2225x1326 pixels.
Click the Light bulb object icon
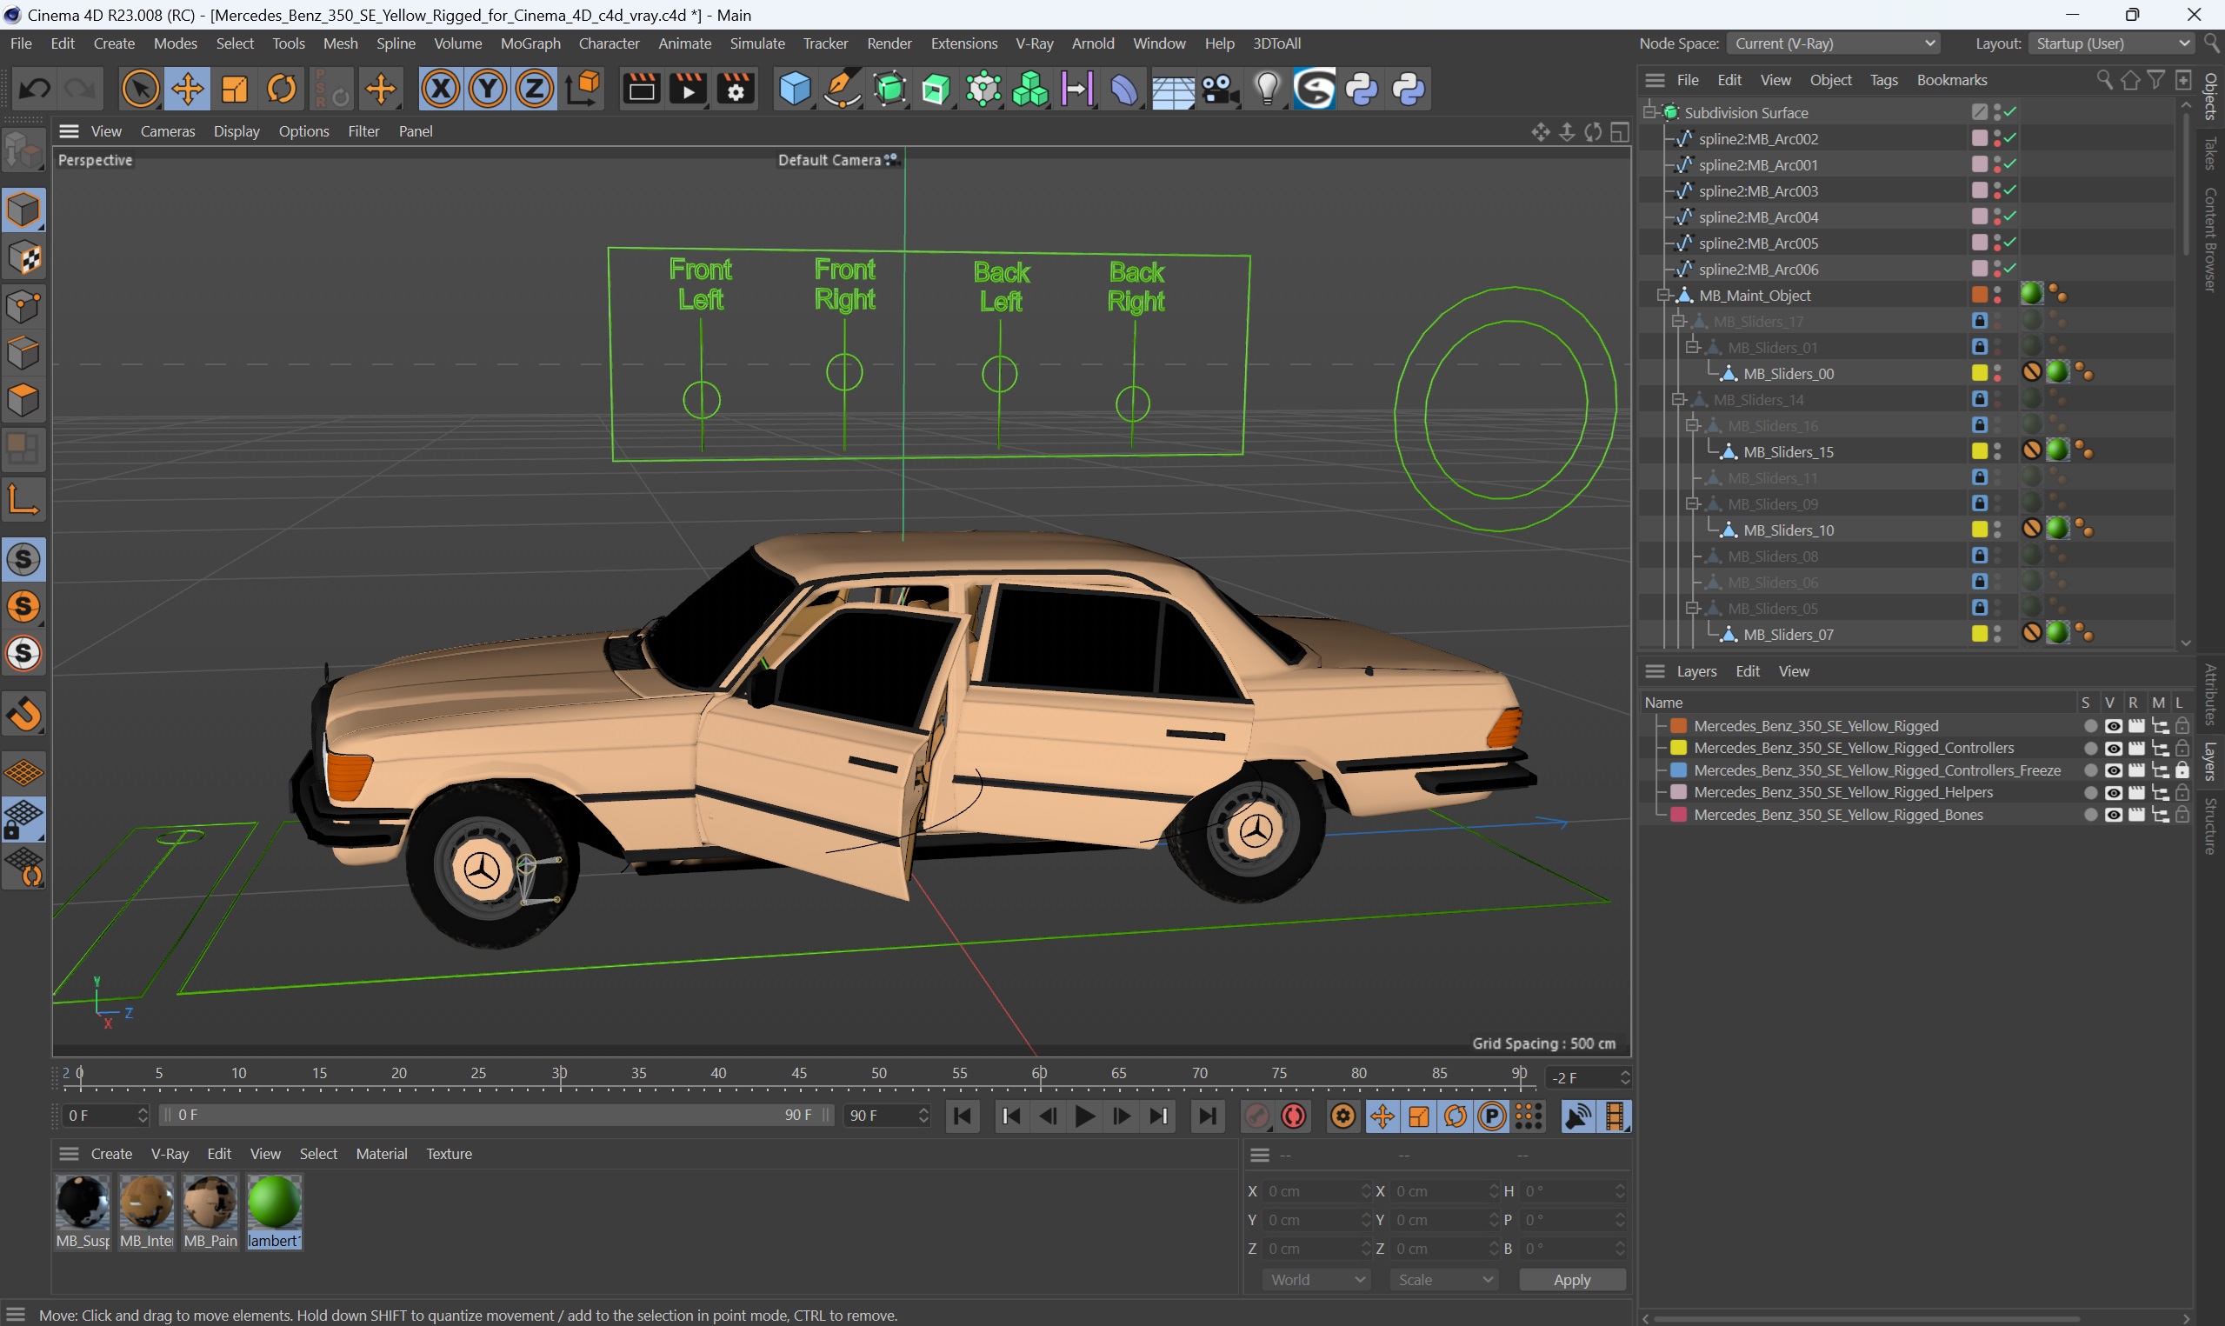pyautogui.click(x=1268, y=89)
